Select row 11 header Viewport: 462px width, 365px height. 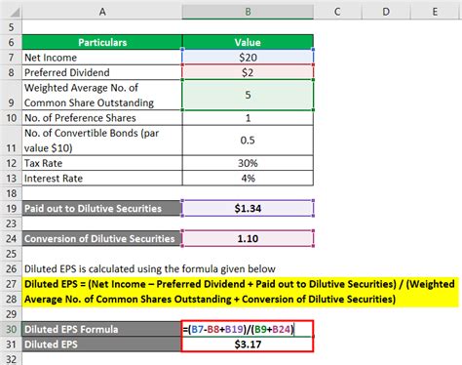[x=11, y=141]
